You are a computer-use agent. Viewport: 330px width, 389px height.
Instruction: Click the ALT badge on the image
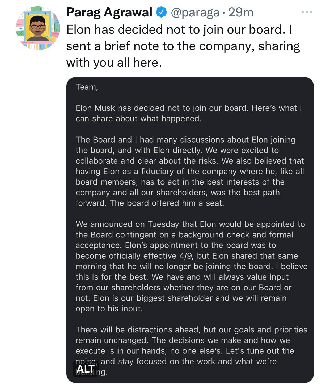tap(86, 369)
